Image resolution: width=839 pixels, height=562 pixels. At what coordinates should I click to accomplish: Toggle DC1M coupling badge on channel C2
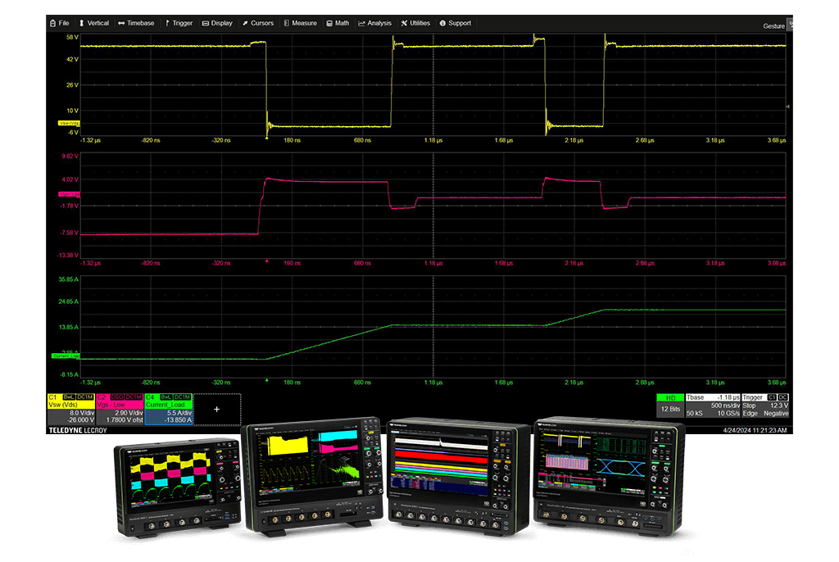134,397
